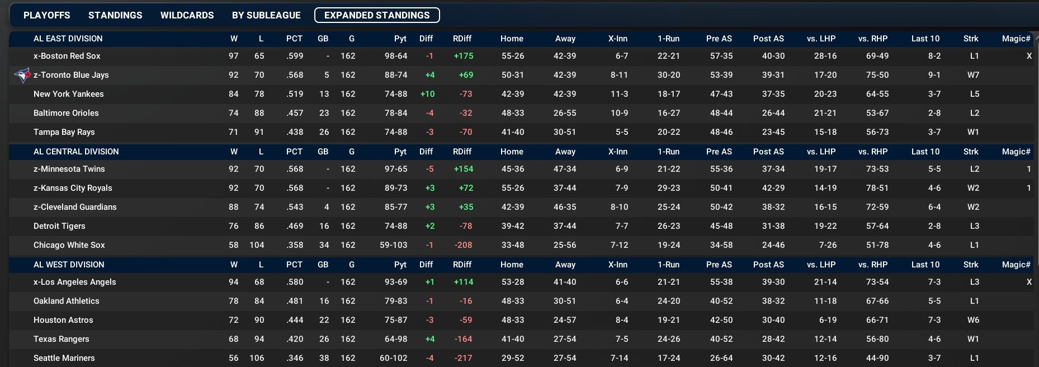Select the Kansas City Royals link

(x=73, y=188)
